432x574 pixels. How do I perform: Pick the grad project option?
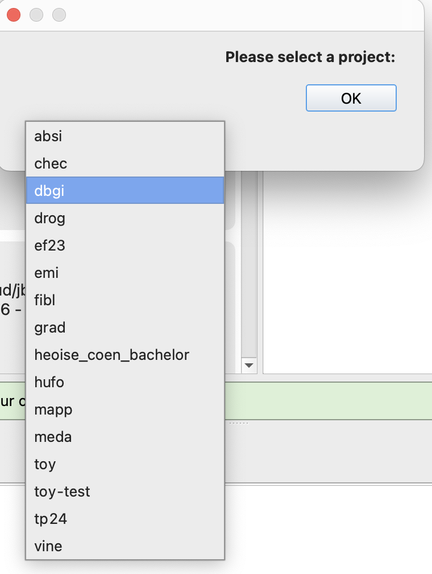pyautogui.click(x=125, y=327)
